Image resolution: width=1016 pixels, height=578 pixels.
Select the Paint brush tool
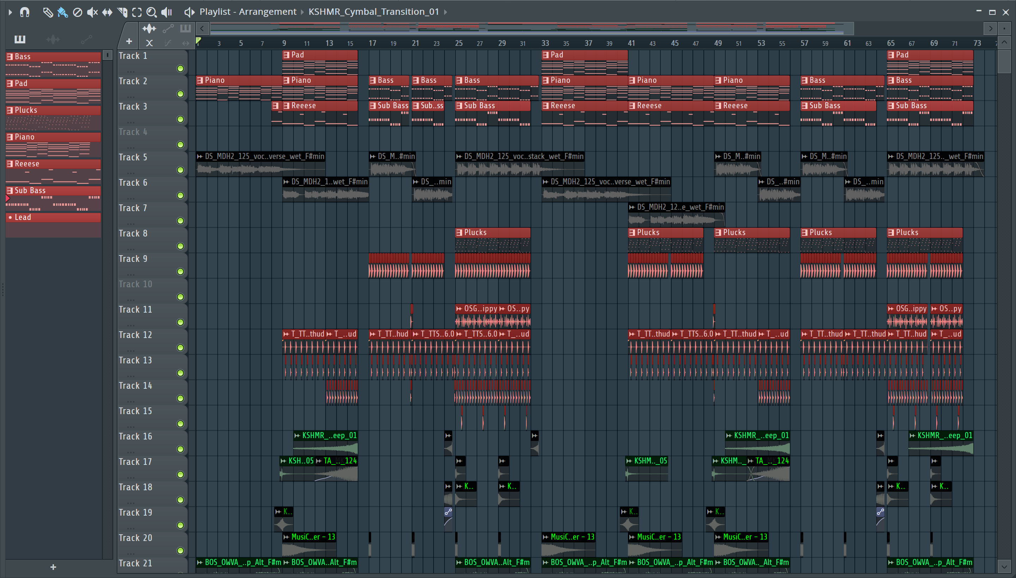coord(62,12)
